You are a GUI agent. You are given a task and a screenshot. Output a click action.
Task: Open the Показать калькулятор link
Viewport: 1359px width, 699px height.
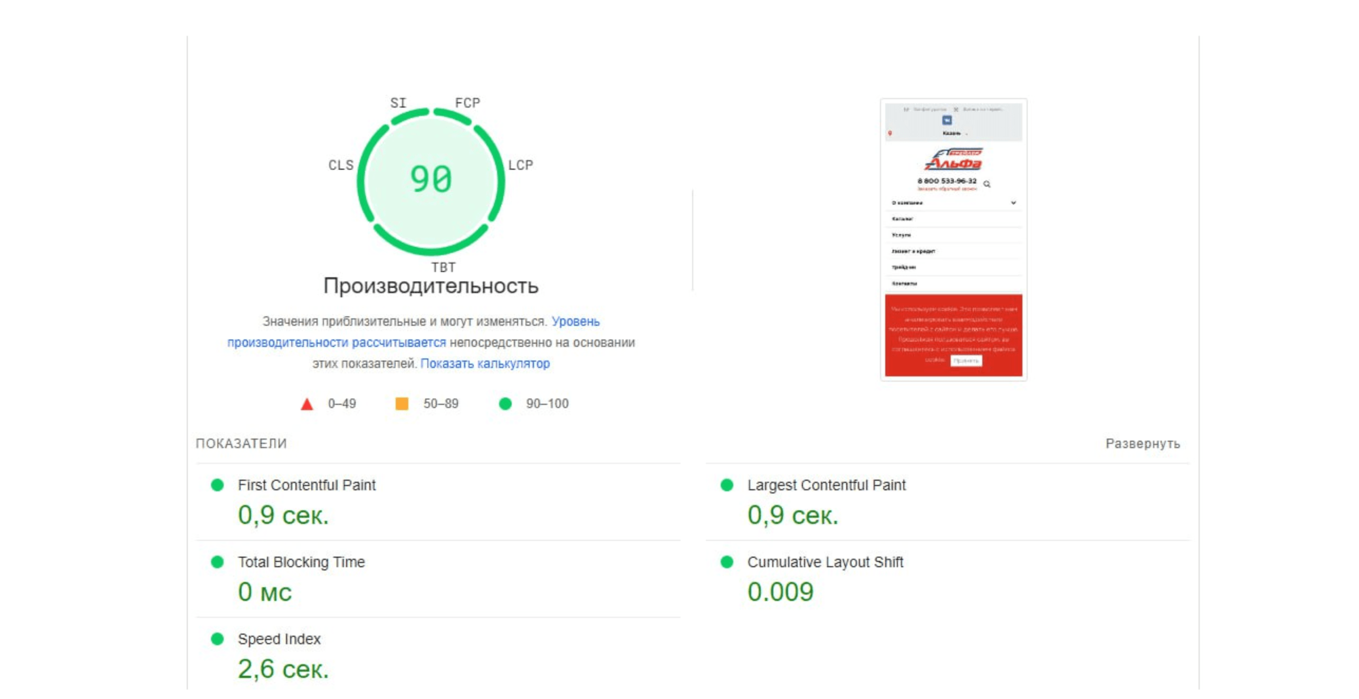484,363
